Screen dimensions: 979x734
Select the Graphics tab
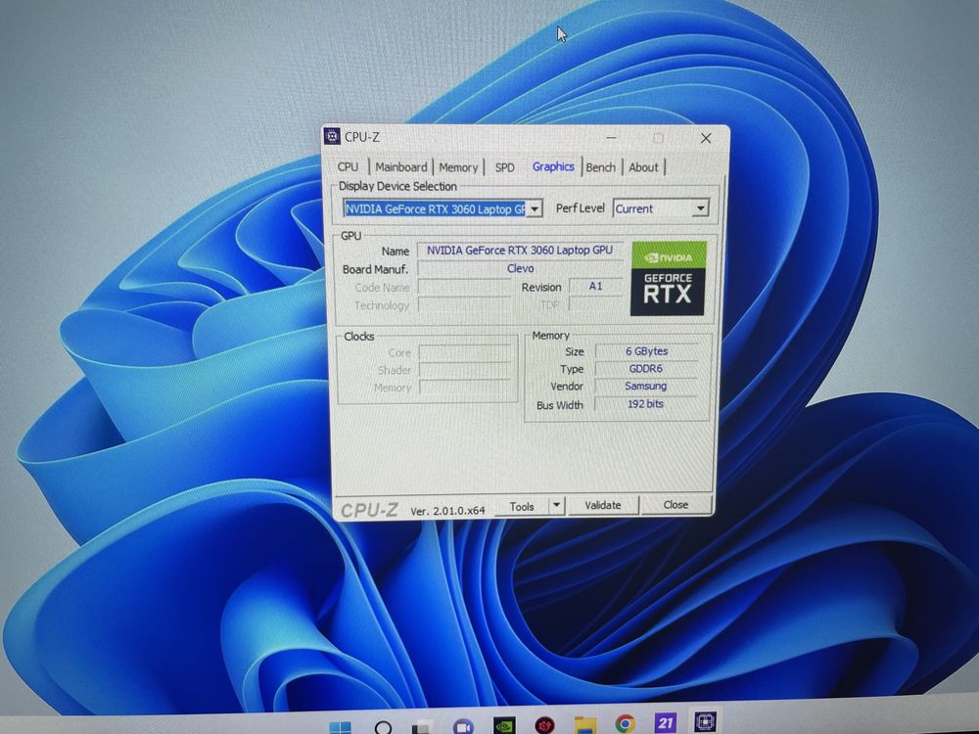coord(553,166)
